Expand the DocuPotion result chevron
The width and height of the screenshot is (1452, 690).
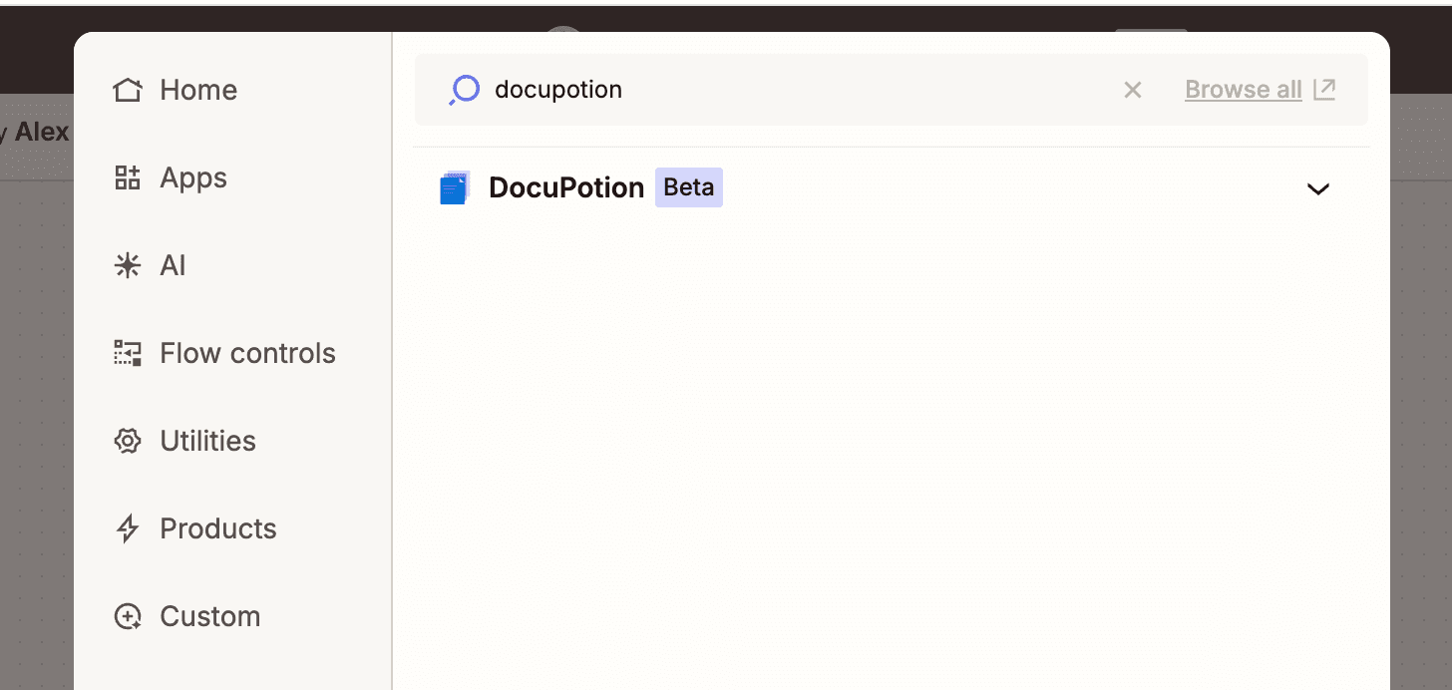(x=1318, y=188)
